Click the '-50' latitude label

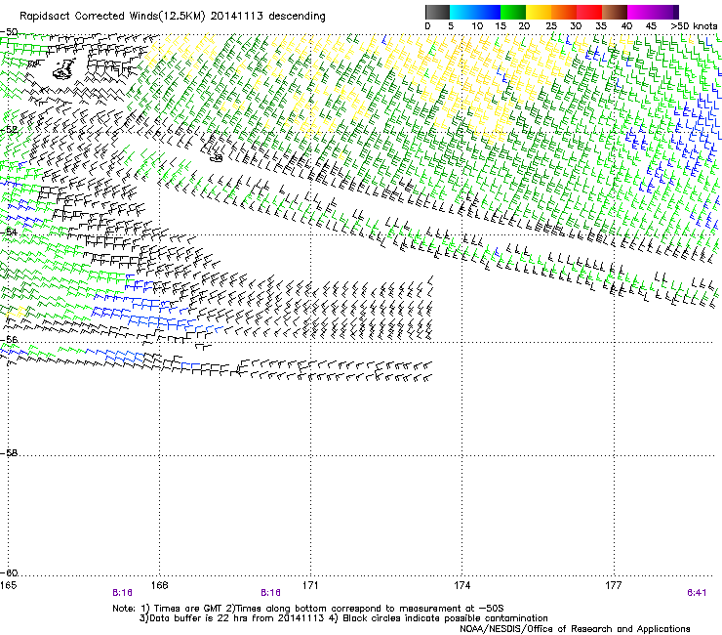point(9,32)
